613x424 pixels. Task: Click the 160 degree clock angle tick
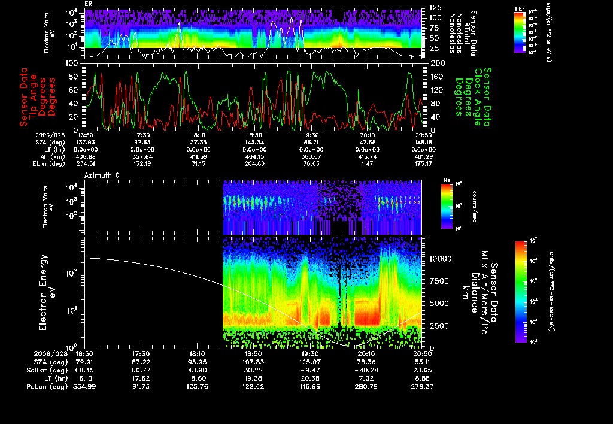(x=436, y=76)
